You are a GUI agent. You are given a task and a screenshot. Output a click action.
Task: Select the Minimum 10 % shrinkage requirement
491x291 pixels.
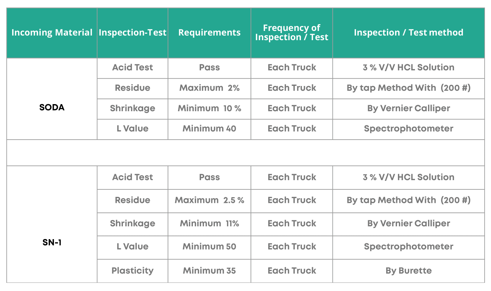[209, 108]
